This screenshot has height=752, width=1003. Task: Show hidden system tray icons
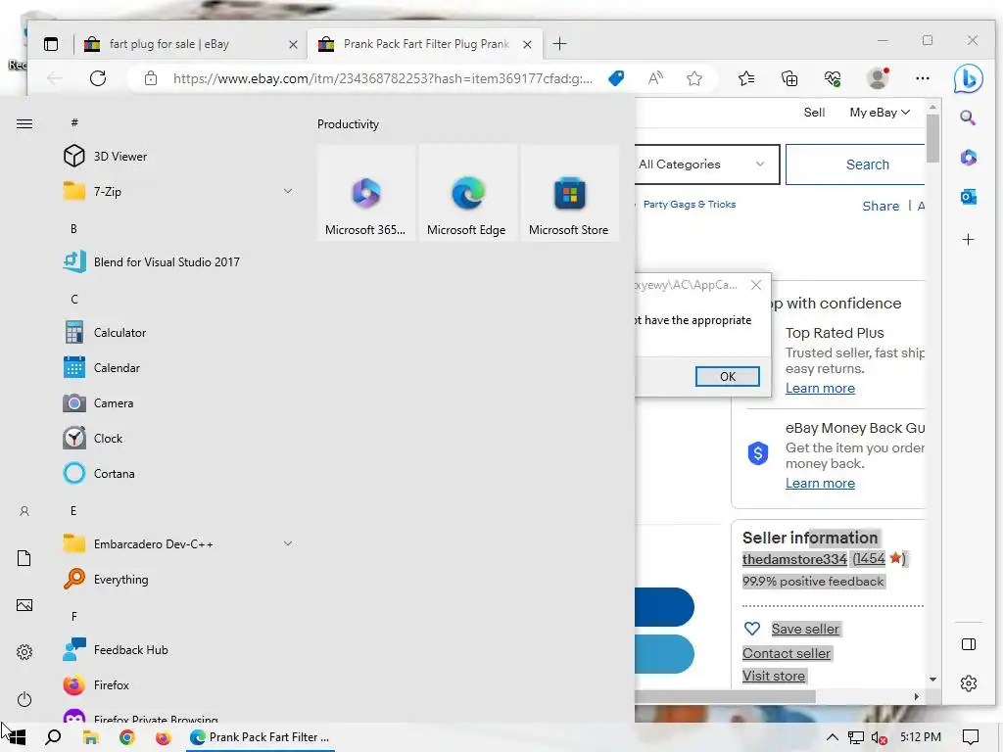[x=833, y=737]
